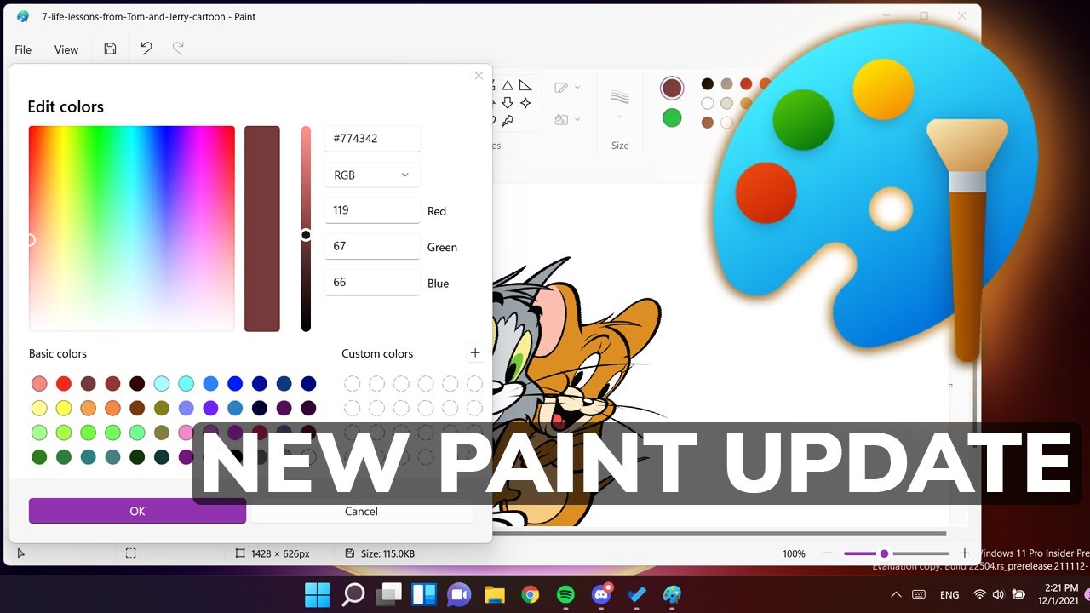Open Spotify from the taskbar
Image resolution: width=1090 pixels, height=613 pixels.
click(x=566, y=594)
